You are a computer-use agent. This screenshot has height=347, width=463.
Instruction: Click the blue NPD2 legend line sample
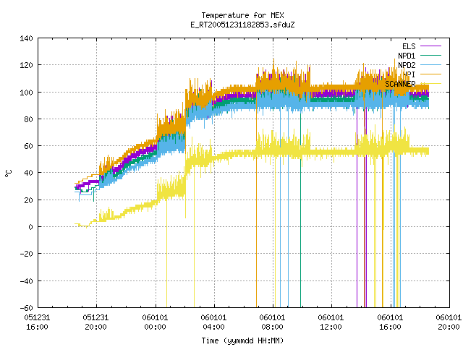[x=430, y=65]
